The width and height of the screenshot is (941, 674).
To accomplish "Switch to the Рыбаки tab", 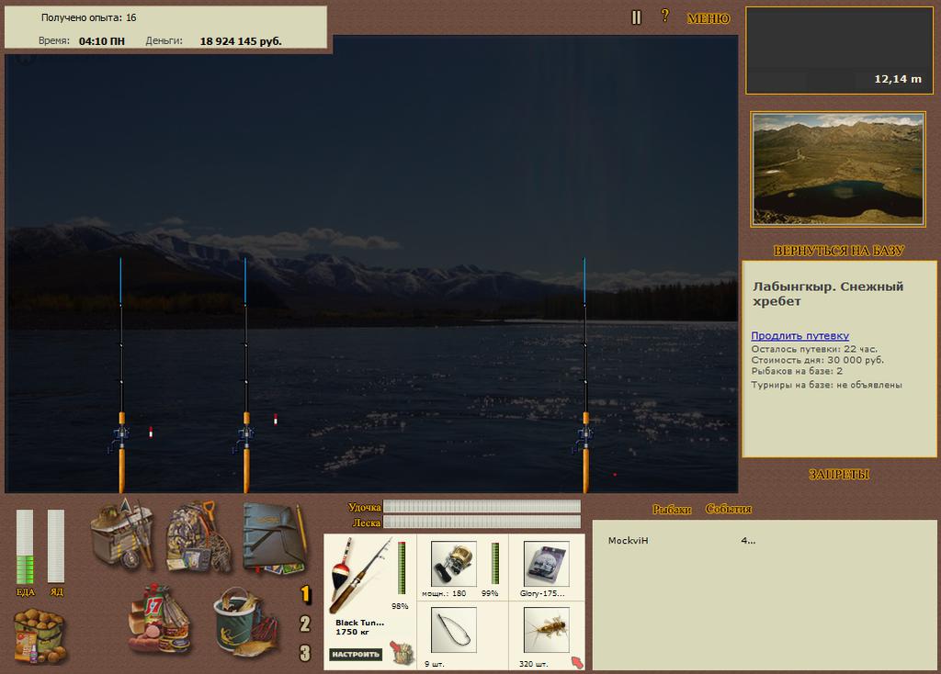I will click(x=672, y=509).
